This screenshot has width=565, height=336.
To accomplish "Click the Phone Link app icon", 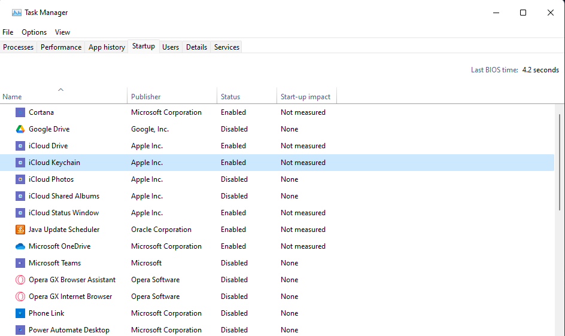I will [20, 313].
